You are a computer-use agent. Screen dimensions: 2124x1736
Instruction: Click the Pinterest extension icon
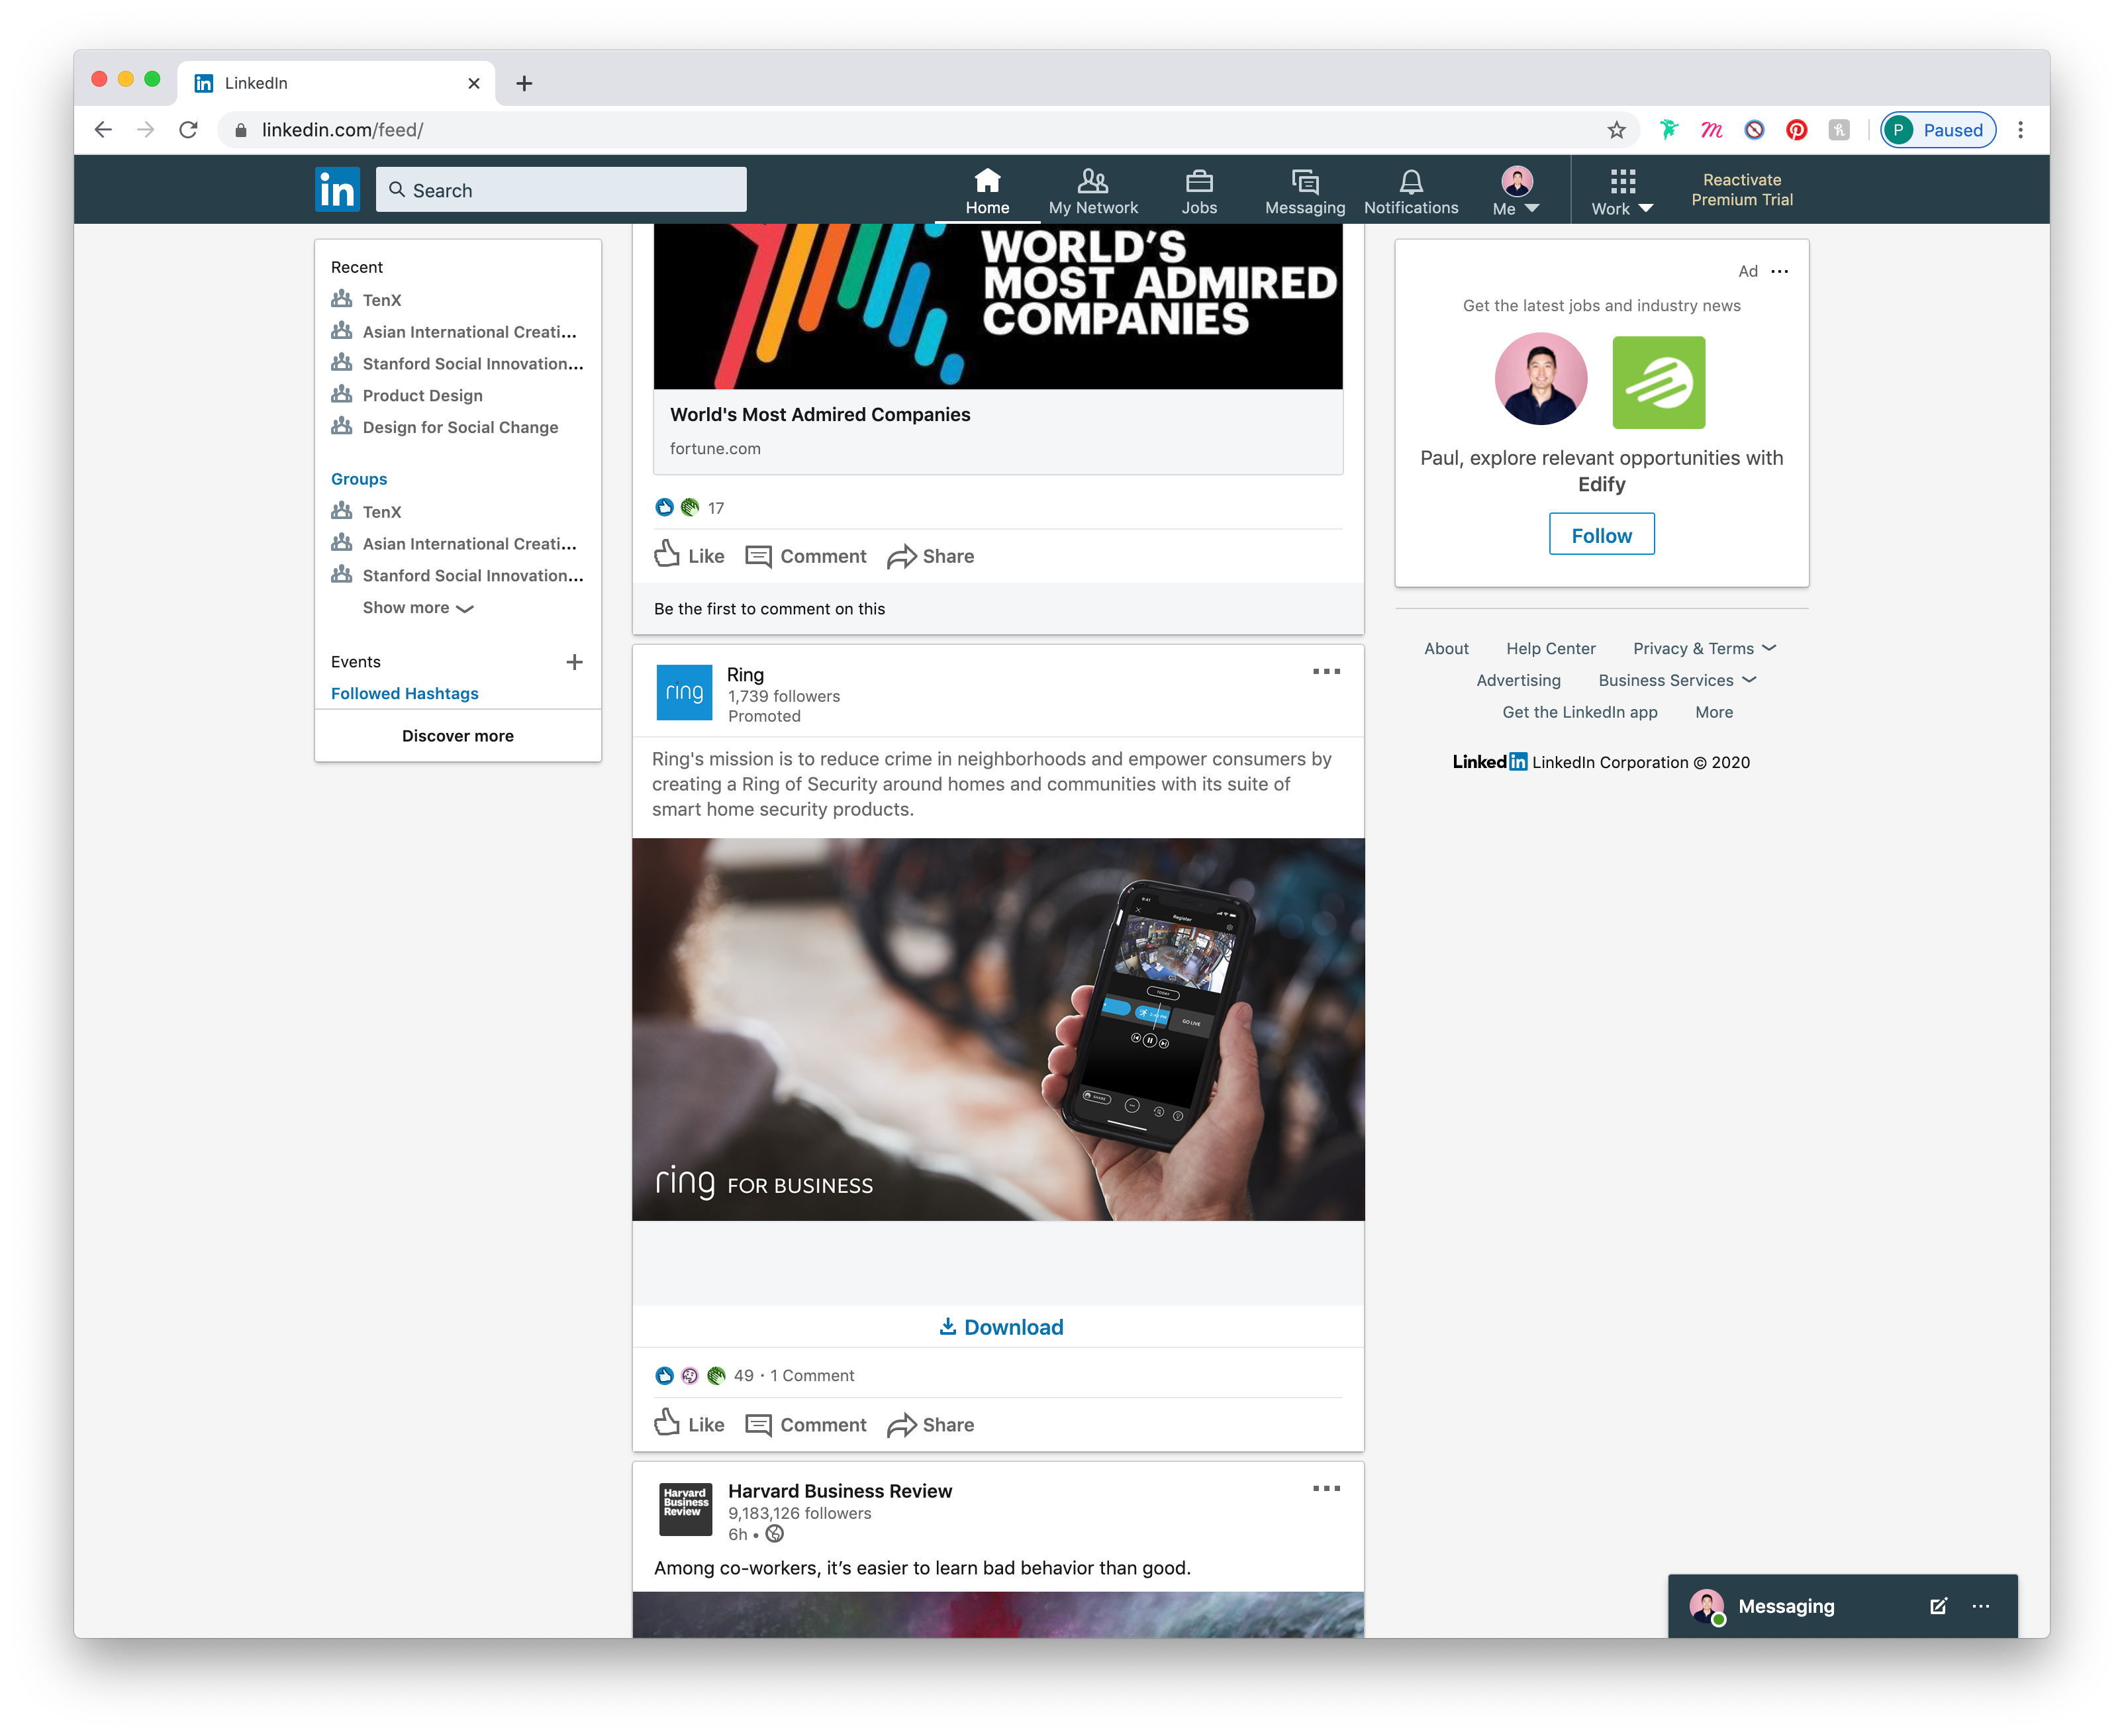coord(1797,130)
